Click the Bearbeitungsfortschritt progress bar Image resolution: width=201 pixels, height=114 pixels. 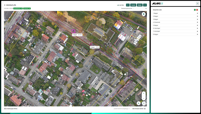pos(139,8)
